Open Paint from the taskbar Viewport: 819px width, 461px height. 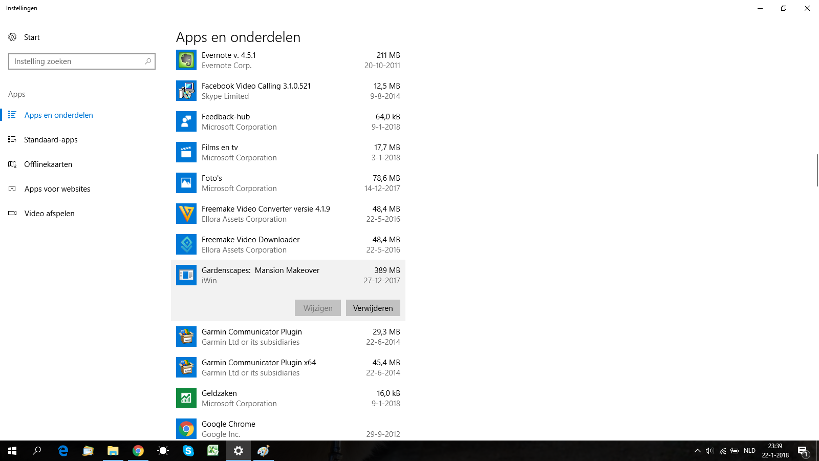[x=263, y=451]
